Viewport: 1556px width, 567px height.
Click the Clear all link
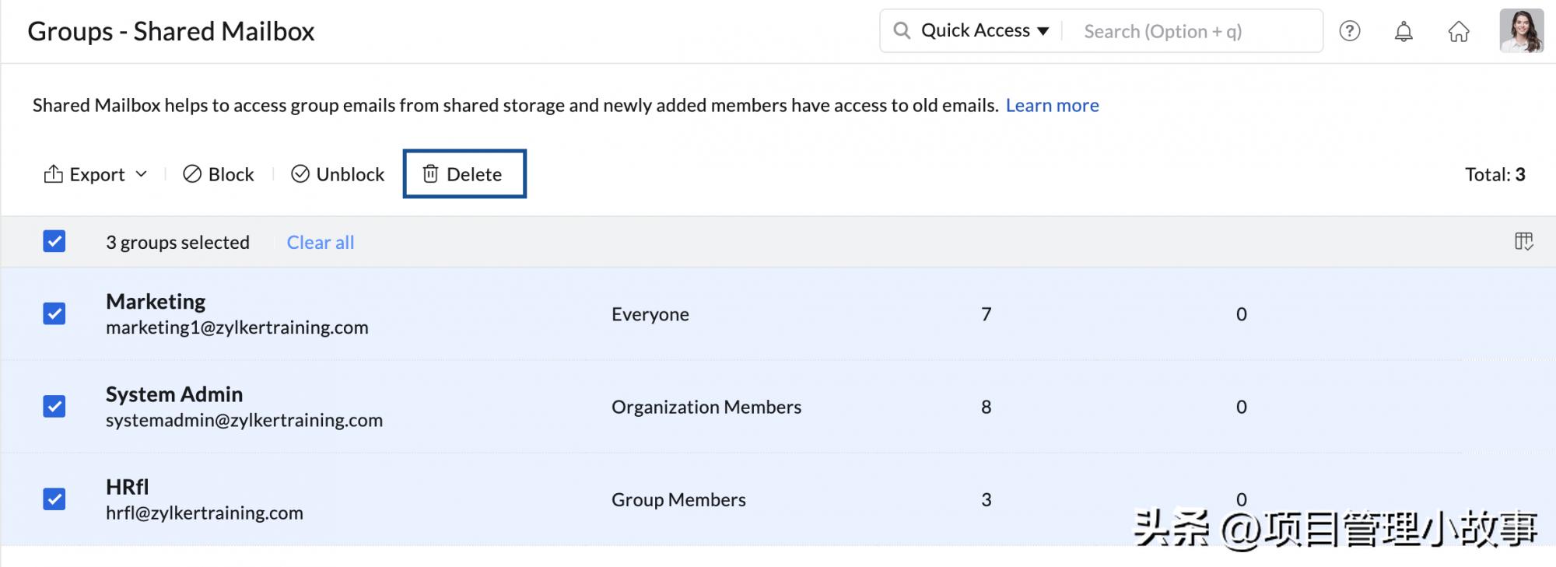(x=321, y=243)
